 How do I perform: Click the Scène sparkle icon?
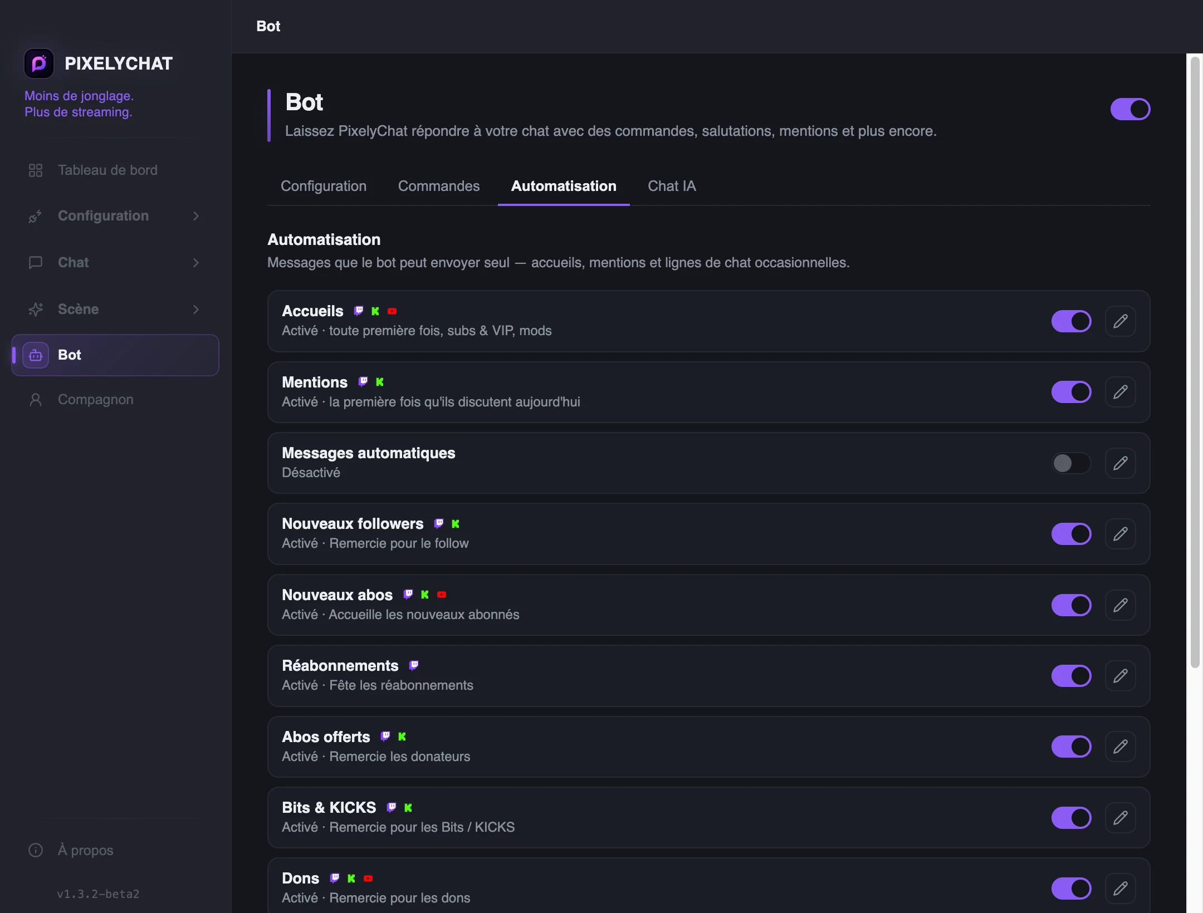pyautogui.click(x=36, y=310)
